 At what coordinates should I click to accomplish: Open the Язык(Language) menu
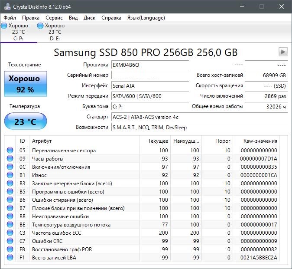146,18
